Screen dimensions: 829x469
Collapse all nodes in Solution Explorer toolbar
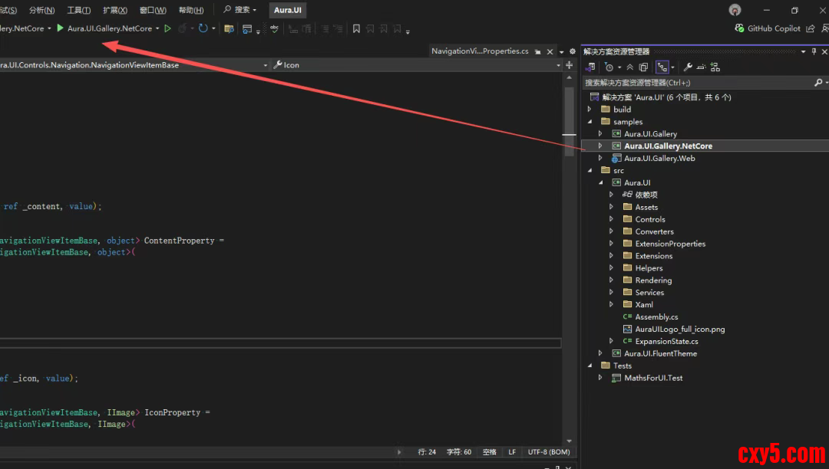pos(631,67)
